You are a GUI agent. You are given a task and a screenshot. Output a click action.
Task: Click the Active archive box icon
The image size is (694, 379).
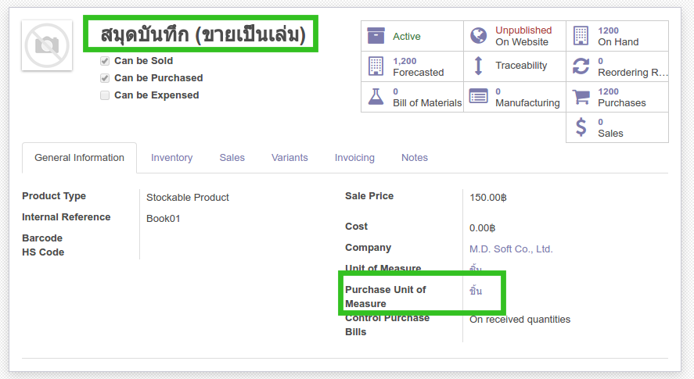pyautogui.click(x=376, y=36)
